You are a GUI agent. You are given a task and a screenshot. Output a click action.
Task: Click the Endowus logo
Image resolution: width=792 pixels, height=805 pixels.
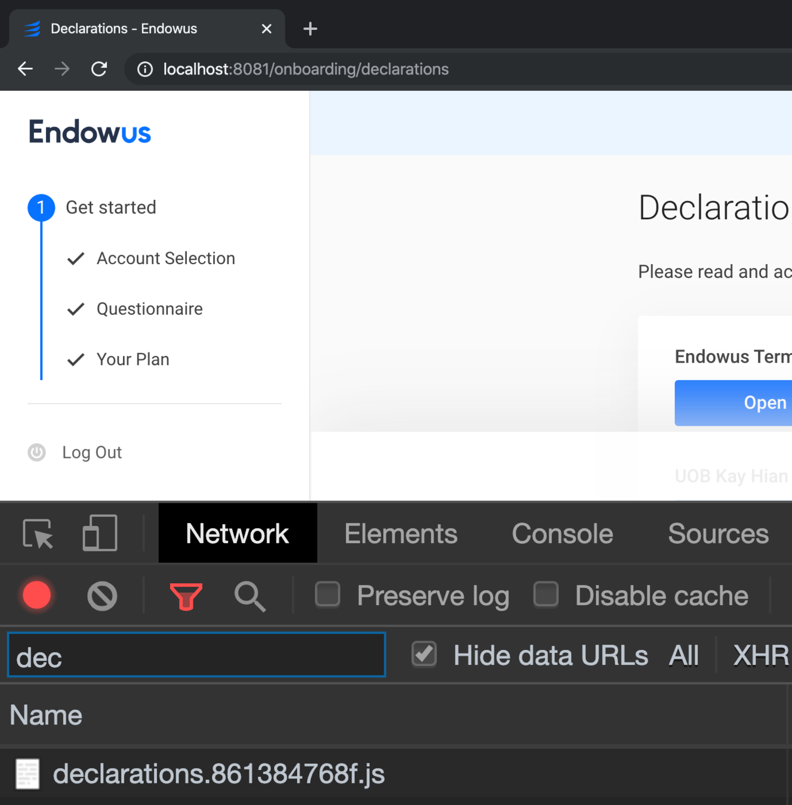coord(90,132)
